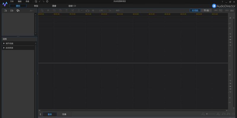This screenshot has width=237, height=118.
Task: Switch to the 创建 CD tab
Action: point(72,6)
